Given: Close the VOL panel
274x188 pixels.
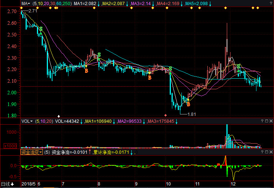Looking at the screenshot, I should coord(271,121).
